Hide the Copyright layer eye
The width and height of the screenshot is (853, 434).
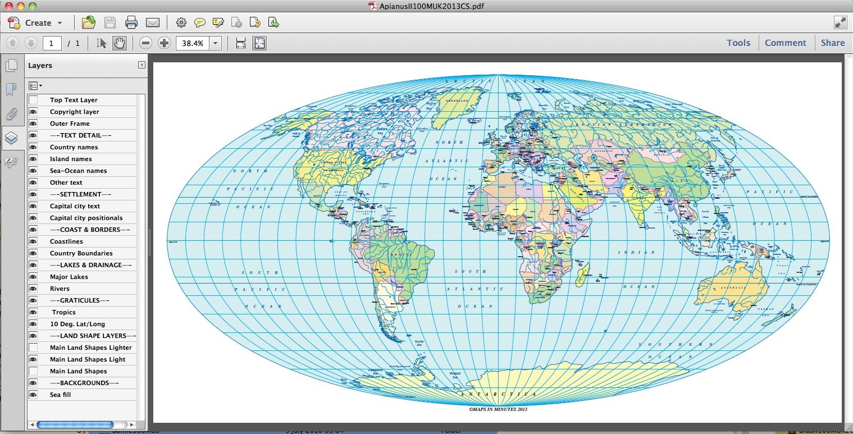pos(33,112)
